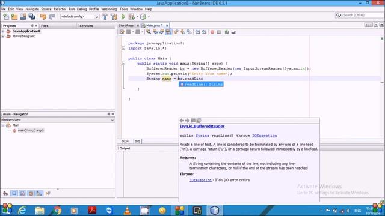Expand the JavaApplication8 project node

click(3, 31)
